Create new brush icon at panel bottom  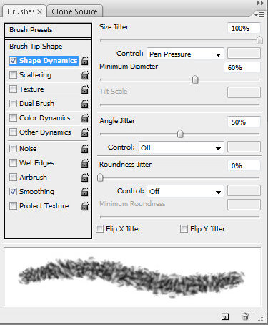click(225, 316)
